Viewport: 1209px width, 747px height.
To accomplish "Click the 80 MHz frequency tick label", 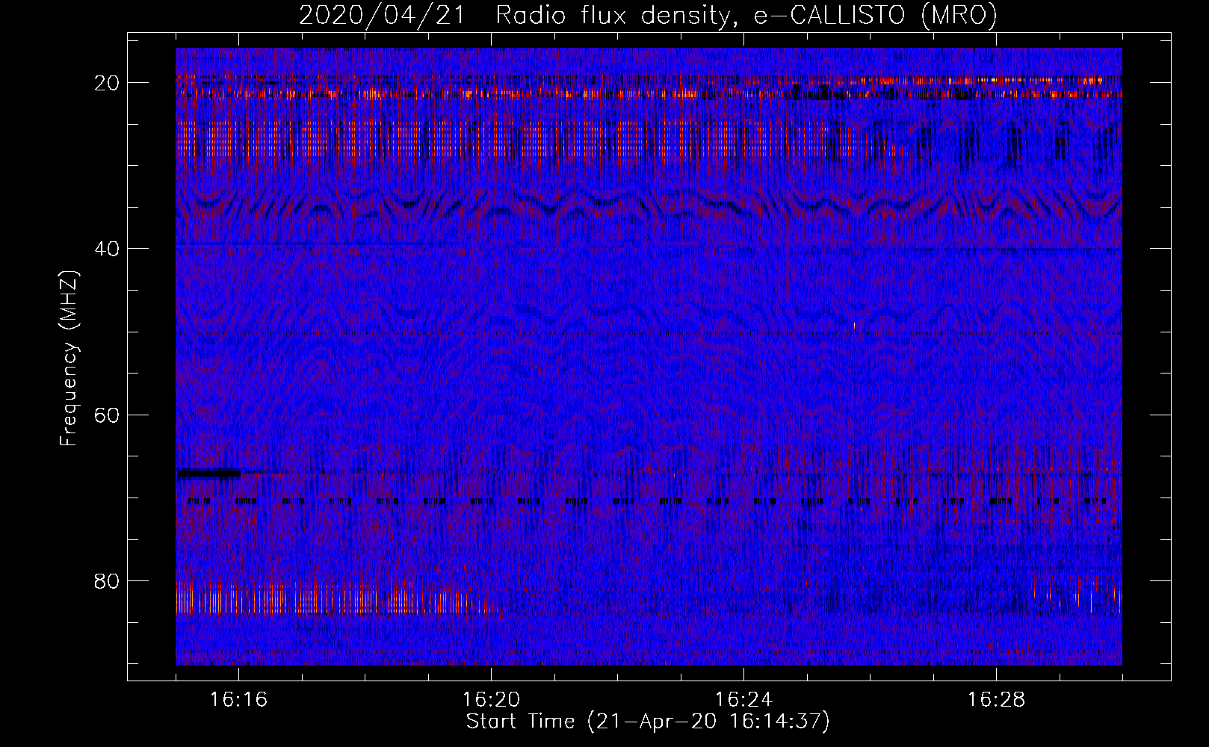I will click(x=108, y=580).
